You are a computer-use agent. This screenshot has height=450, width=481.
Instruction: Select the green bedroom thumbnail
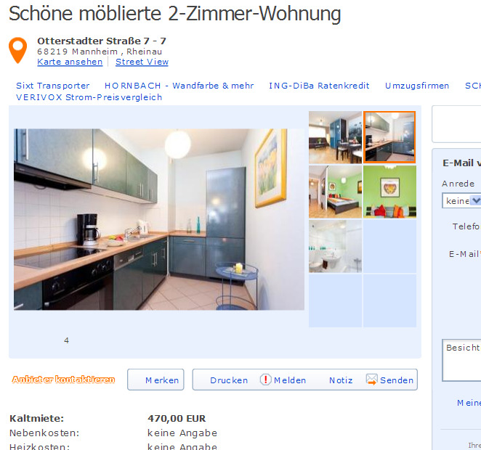pyautogui.click(x=335, y=192)
